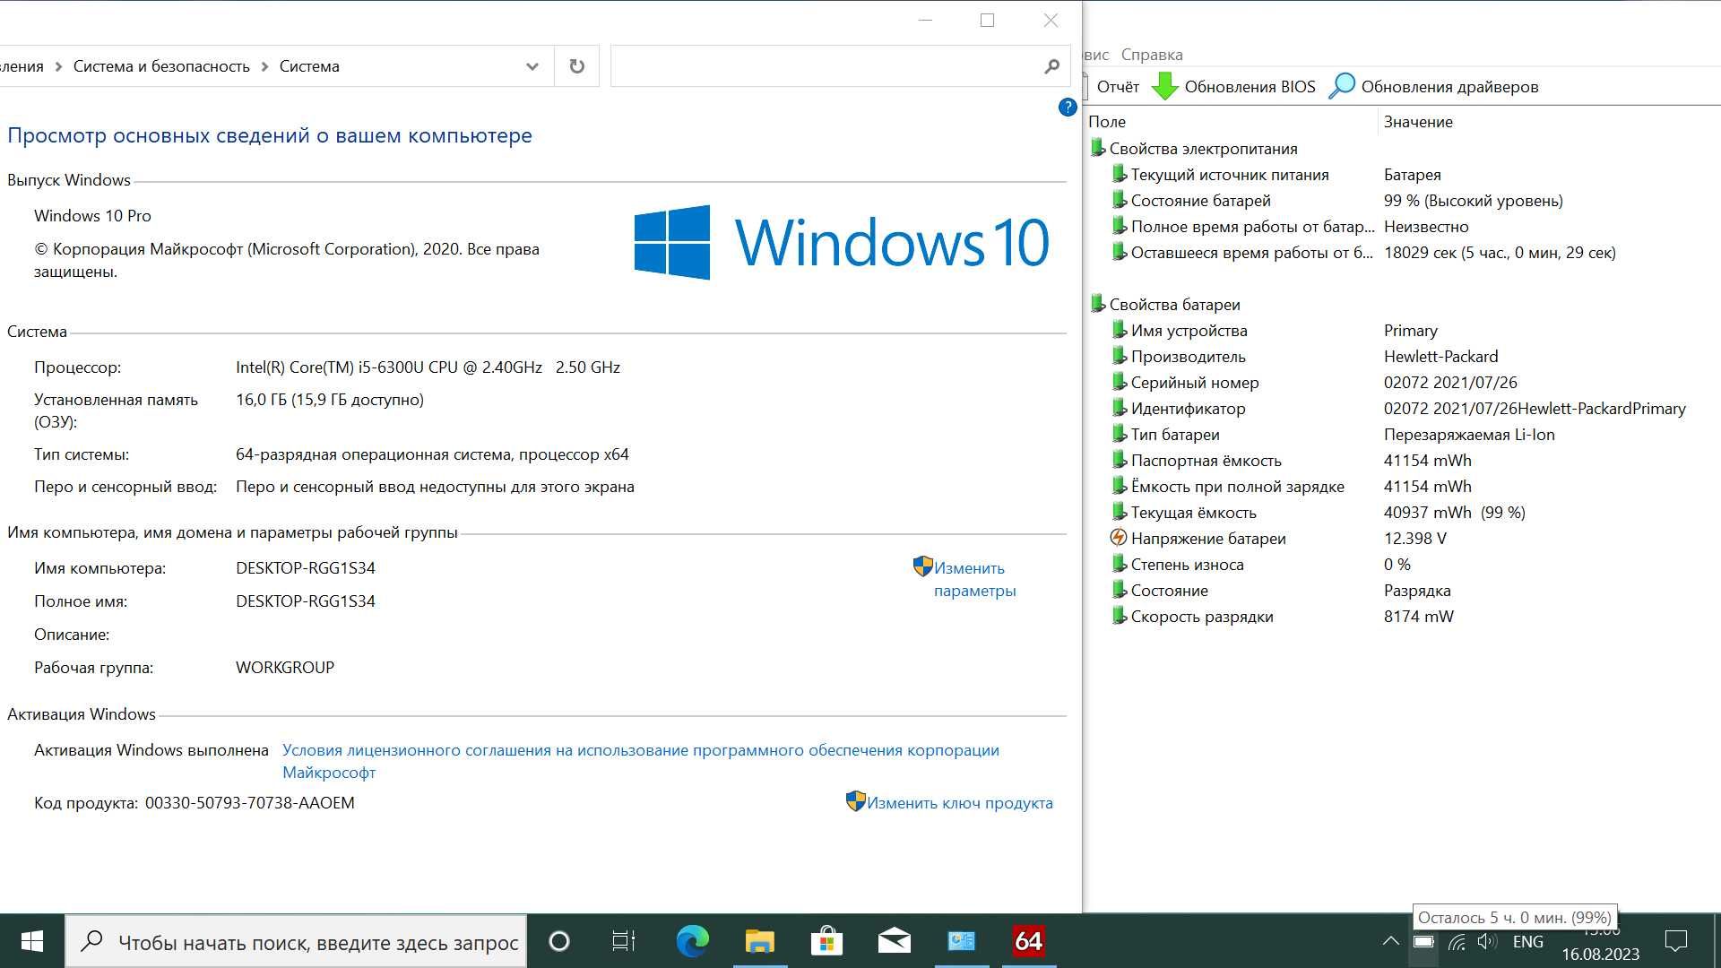Open the Справка menu
The width and height of the screenshot is (1721, 968).
(1152, 55)
